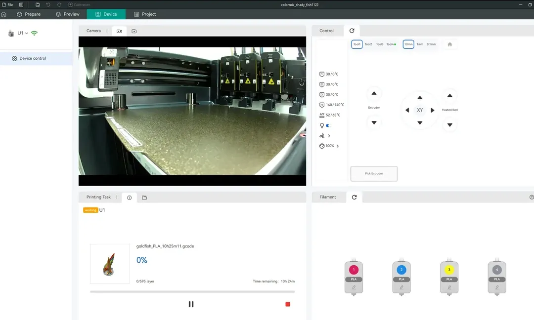Image resolution: width=534 pixels, height=320 pixels.
Task: Expand the fan settings chevron
Action: (x=329, y=136)
